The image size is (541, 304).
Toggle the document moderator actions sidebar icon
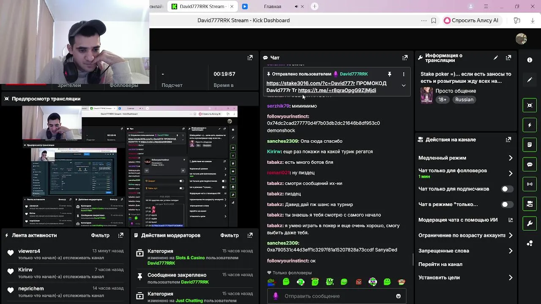[530, 145]
